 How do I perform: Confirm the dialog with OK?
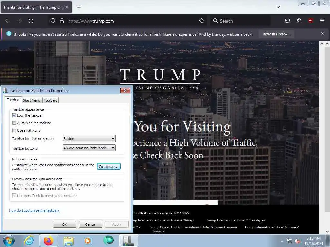pyautogui.click(x=64, y=224)
